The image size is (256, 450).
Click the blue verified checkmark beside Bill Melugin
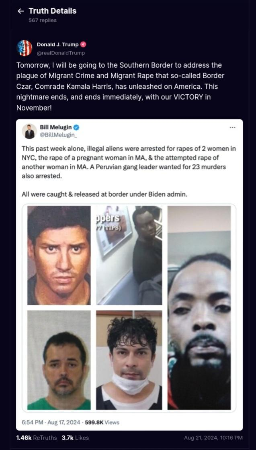(76, 127)
